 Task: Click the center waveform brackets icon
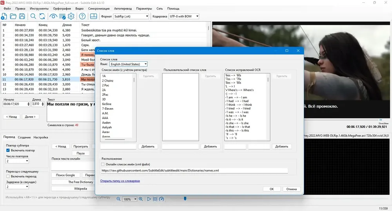click(155, 199)
